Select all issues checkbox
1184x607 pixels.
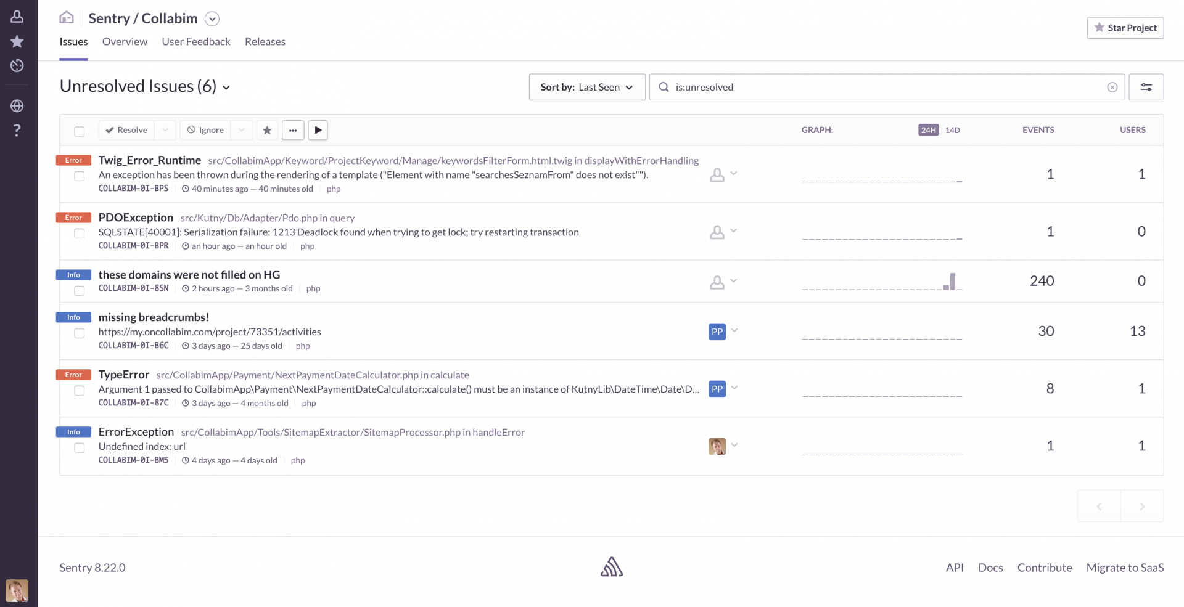[x=80, y=131]
